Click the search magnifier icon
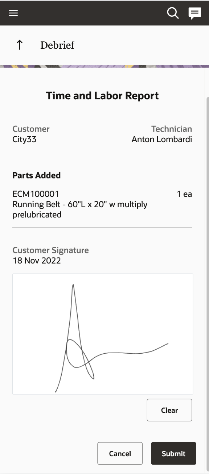The image size is (209, 474). (173, 13)
